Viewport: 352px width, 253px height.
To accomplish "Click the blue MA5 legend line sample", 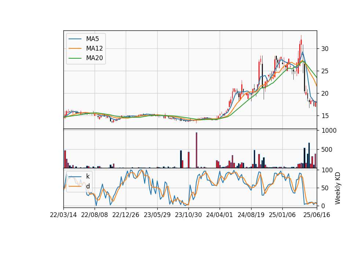I will tap(75, 39).
